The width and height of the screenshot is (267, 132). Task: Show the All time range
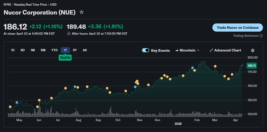85,50
